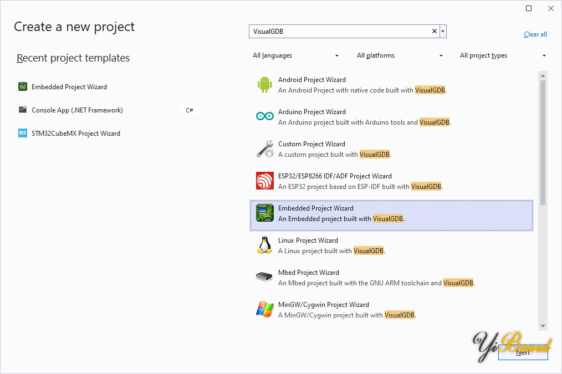Open the All platforms dropdown
Screen dimensions: 562x374
click(x=400, y=55)
